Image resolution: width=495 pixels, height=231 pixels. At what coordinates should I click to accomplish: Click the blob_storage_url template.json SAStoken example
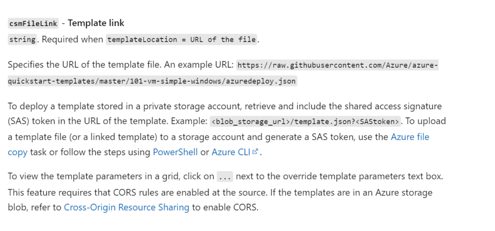(x=306, y=121)
